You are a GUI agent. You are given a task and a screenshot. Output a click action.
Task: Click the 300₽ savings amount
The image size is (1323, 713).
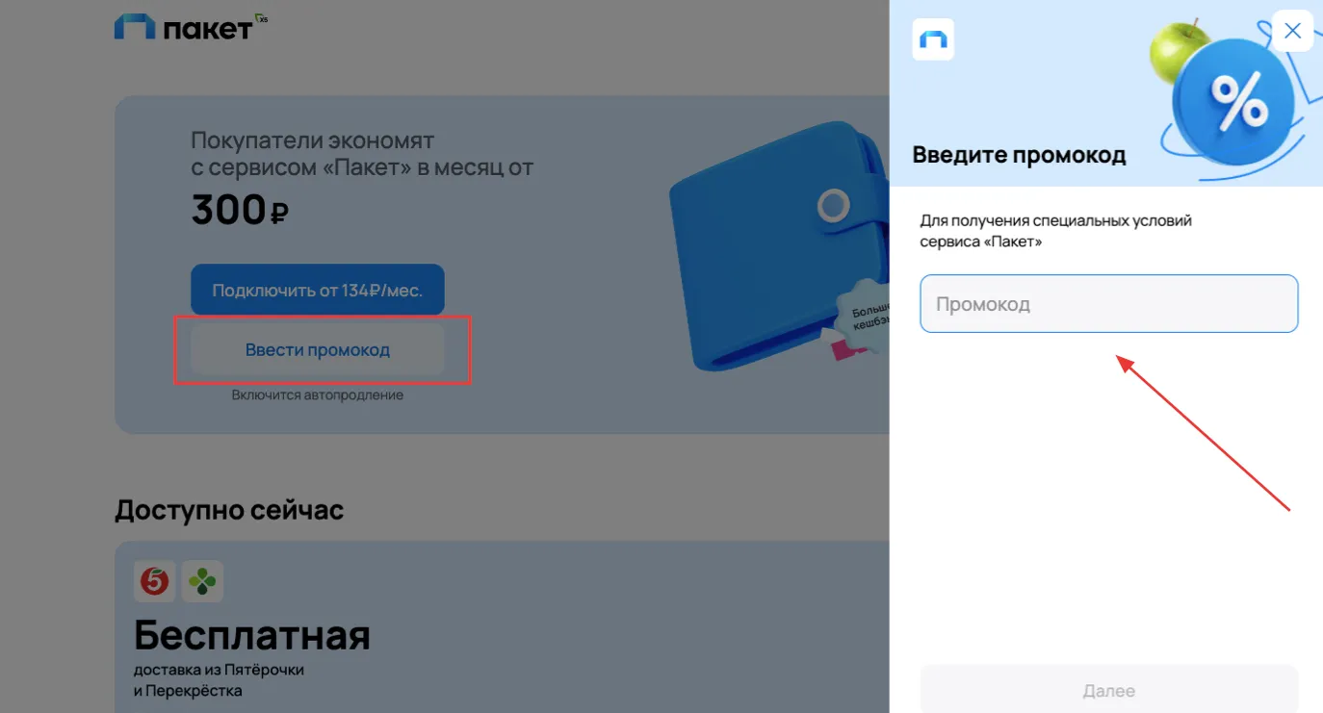240,210
